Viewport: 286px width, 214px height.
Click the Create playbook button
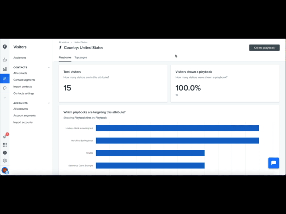[x=264, y=48]
